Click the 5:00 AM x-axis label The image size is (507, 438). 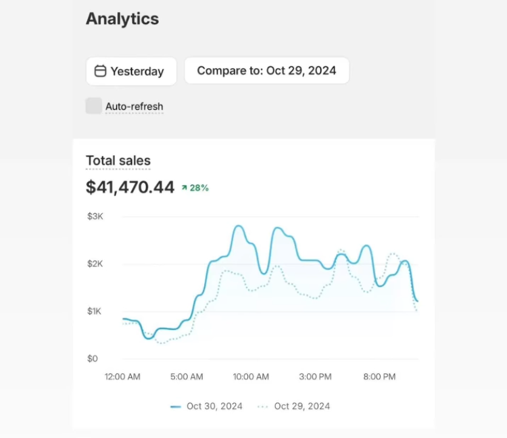(x=187, y=376)
